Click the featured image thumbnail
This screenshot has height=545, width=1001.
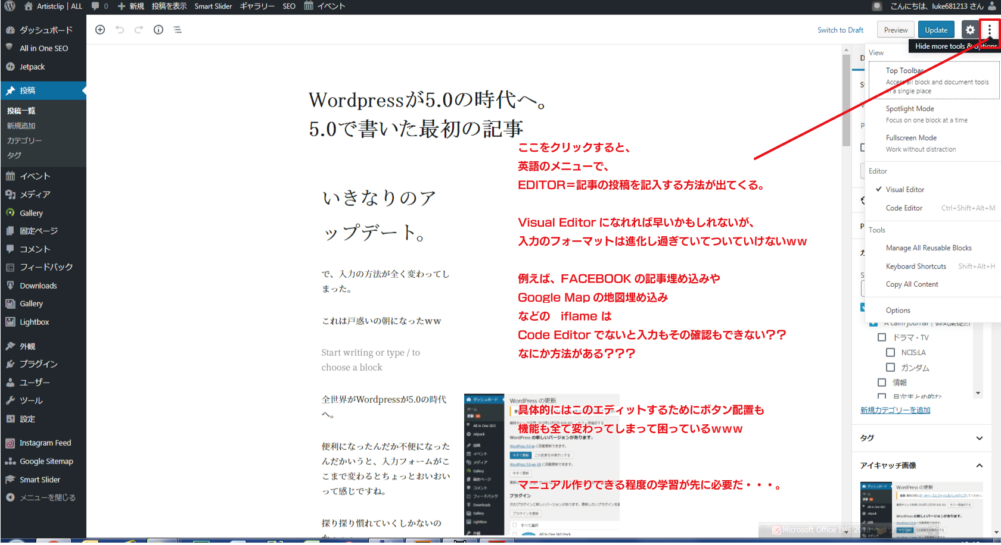tap(921, 509)
